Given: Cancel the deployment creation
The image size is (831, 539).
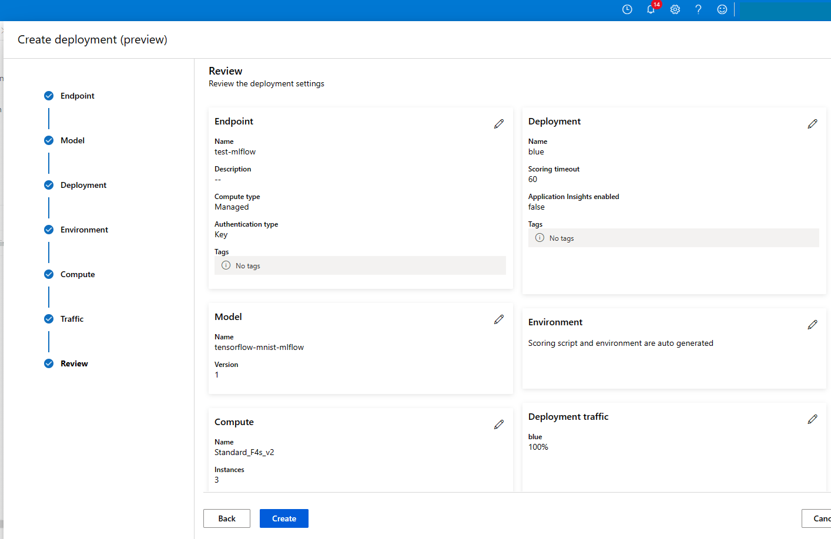Looking at the screenshot, I should 822,518.
